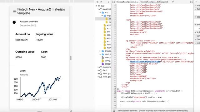Toggle the debugger sidebar pane icon
Screen dimensions: 200x112
[x=192, y=2]
